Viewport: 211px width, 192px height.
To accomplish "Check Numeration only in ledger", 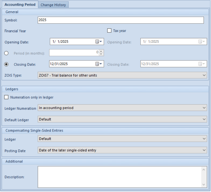I will point(6,97).
